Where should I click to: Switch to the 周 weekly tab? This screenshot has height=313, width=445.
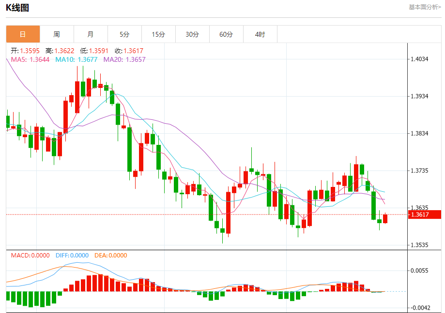57,34
